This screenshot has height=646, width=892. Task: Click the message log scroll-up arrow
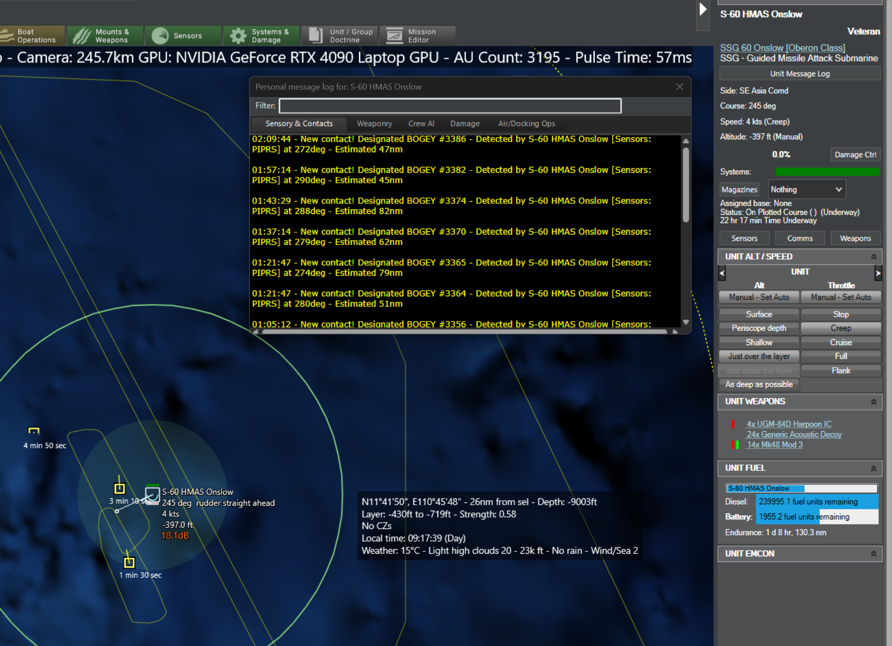click(685, 141)
